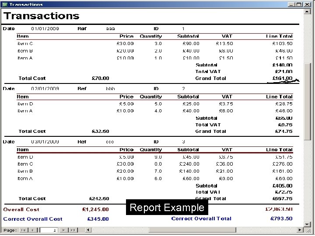Click Overall Cost £1,245.00 value
The image size is (315, 236).
[95, 209]
